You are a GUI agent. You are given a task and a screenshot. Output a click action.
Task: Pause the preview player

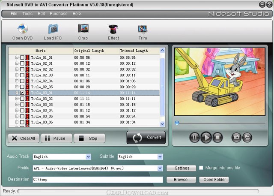194,137
